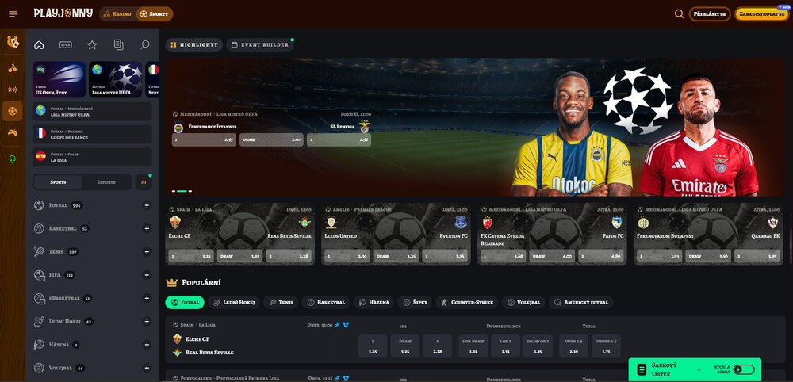Open statistics bar chart icon beside Esports
The image size is (793, 382).
pos(144,182)
